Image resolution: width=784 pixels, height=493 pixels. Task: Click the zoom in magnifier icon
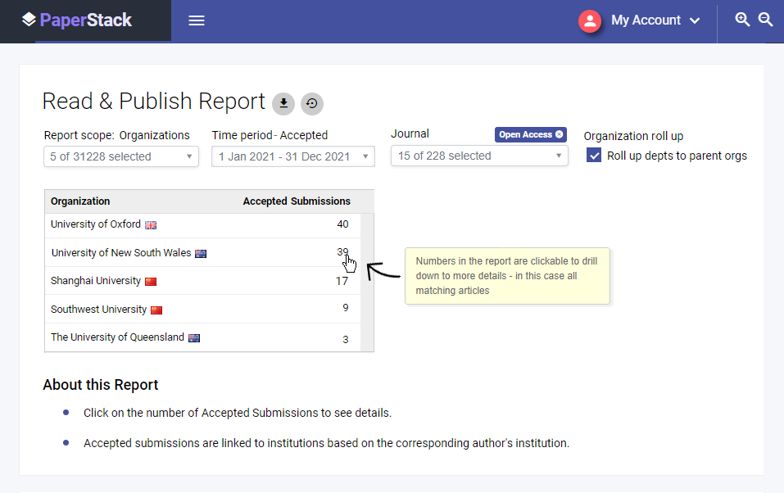743,19
